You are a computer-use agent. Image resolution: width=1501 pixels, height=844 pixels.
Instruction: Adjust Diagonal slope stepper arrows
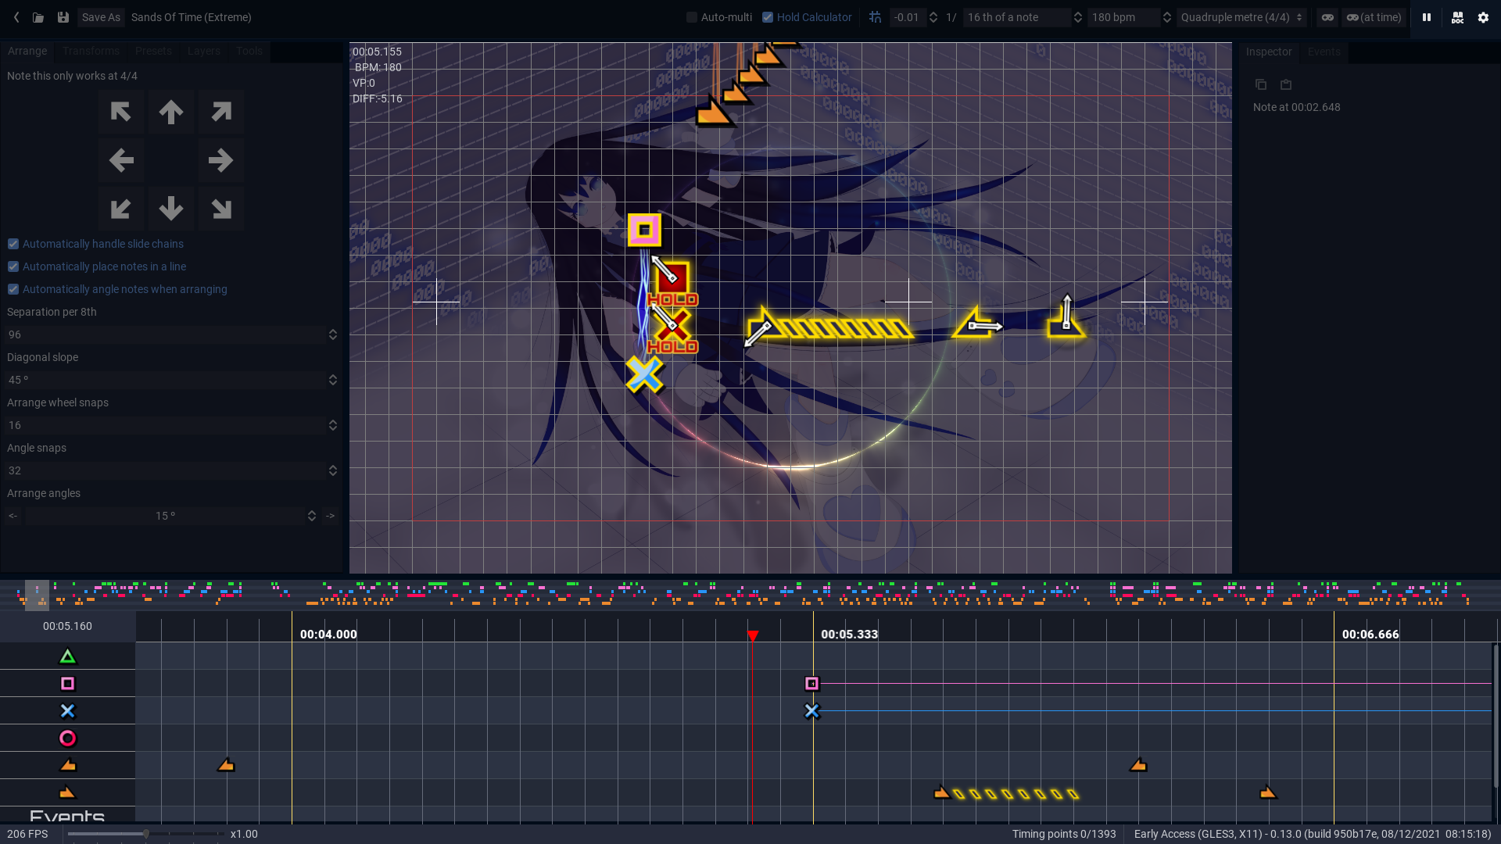(333, 380)
